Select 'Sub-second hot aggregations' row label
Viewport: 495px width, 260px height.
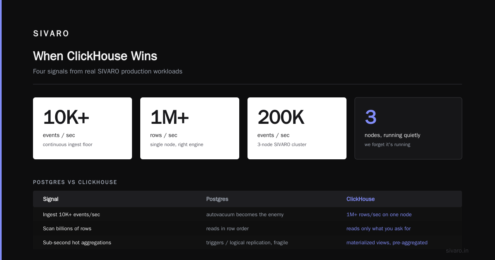(x=77, y=243)
